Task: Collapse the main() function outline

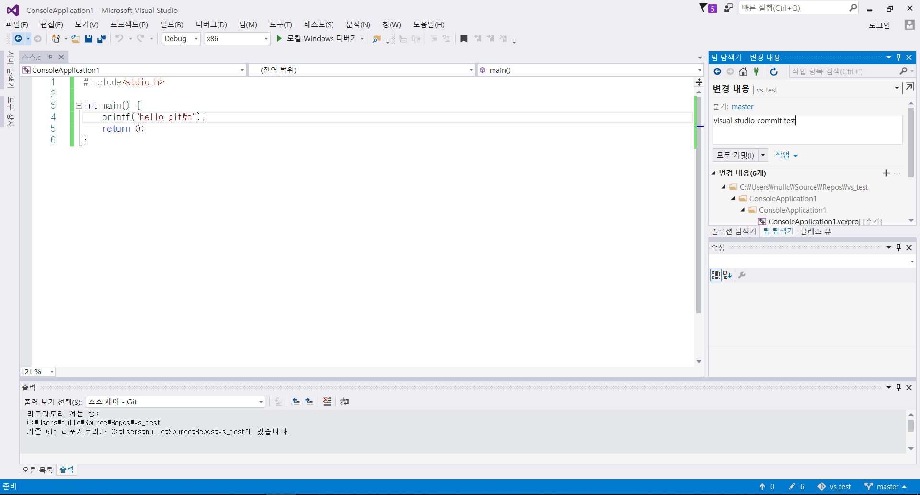Action: coord(79,105)
